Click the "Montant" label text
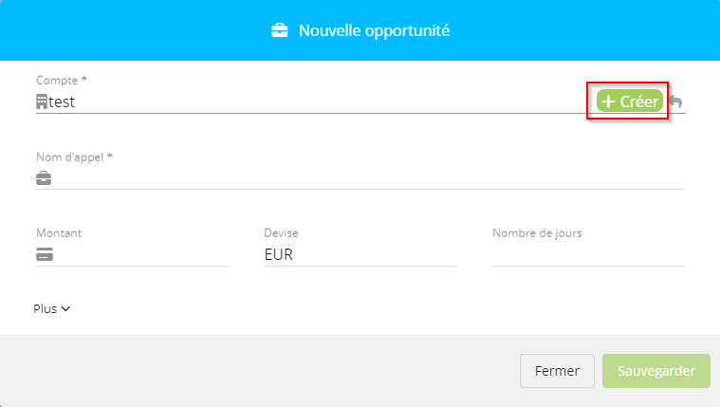This screenshot has height=407, width=720. tap(59, 232)
